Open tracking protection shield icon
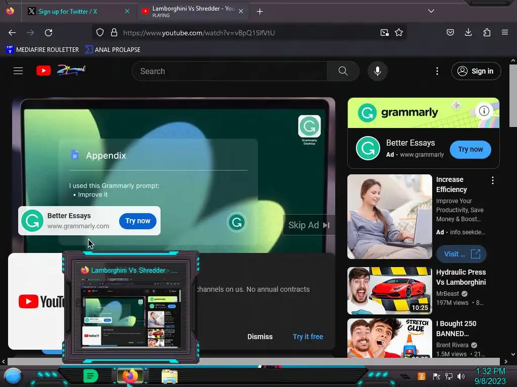The height and width of the screenshot is (387, 517). pyautogui.click(x=100, y=33)
